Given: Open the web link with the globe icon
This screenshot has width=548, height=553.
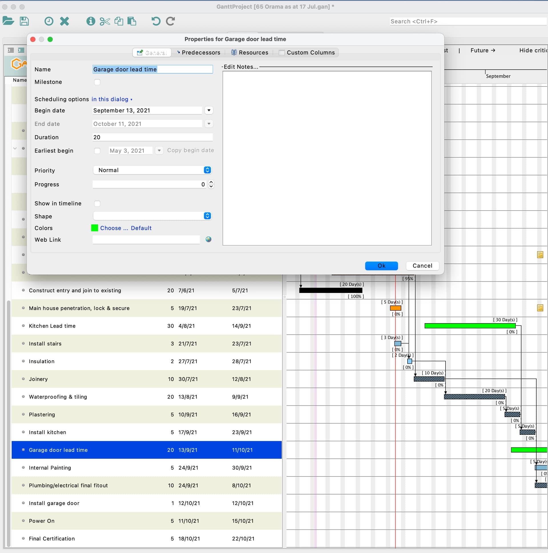Looking at the screenshot, I should point(208,239).
